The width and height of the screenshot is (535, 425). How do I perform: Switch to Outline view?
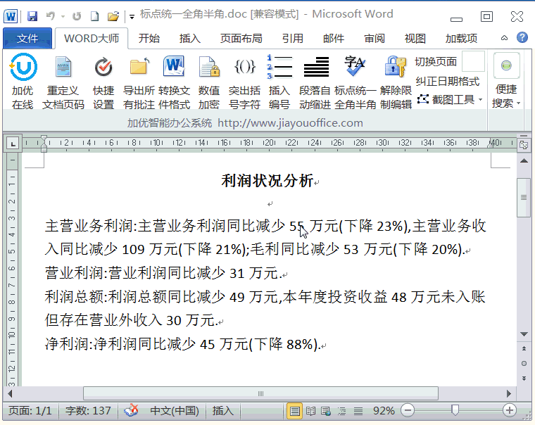pyautogui.click(x=341, y=411)
